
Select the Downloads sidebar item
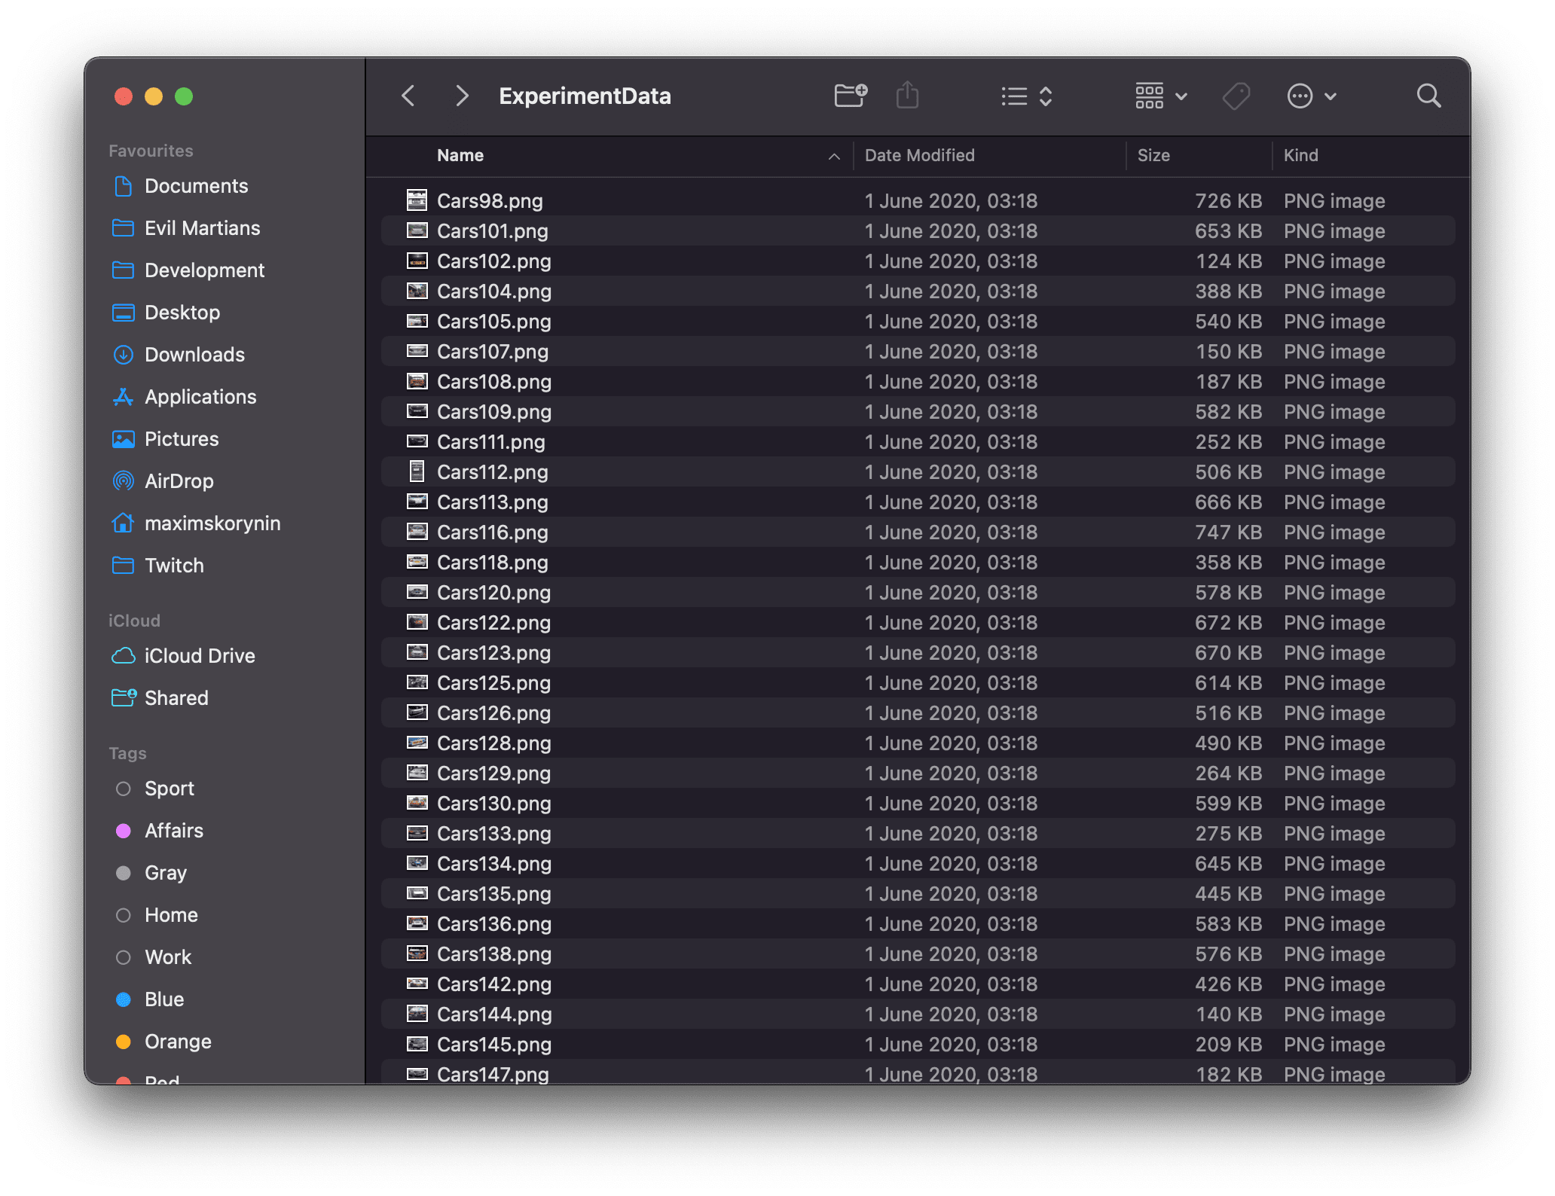194,355
